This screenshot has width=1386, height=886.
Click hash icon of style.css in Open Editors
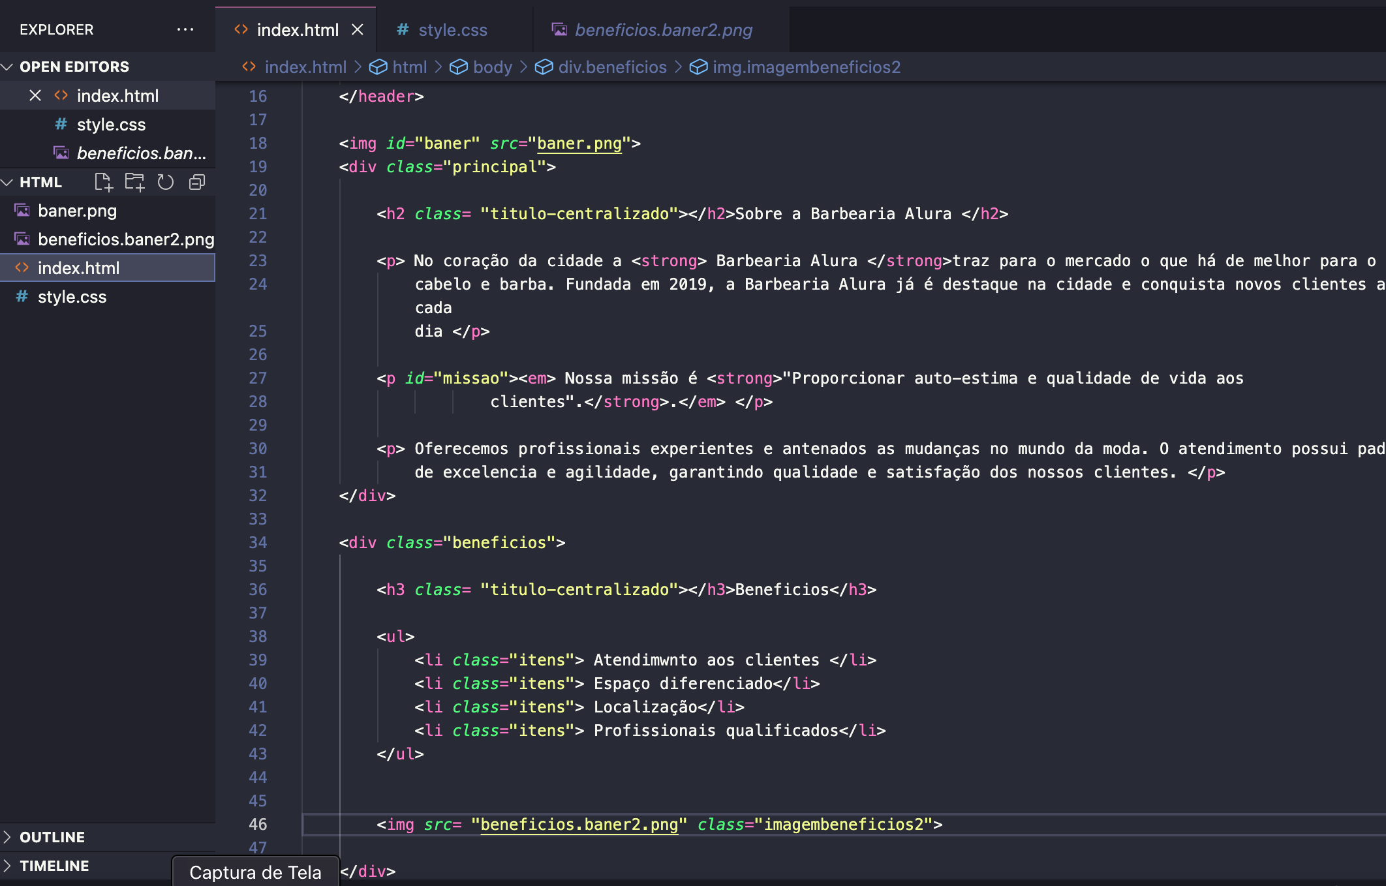point(61,125)
